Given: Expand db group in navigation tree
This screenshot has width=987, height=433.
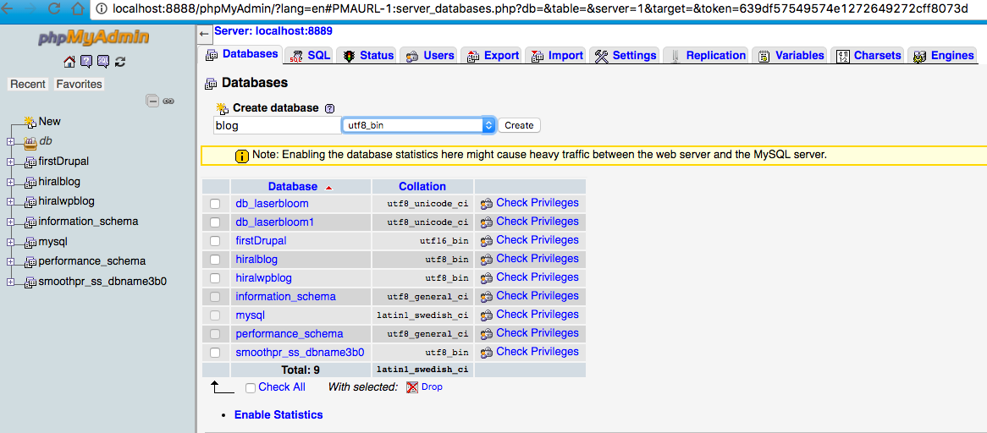Looking at the screenshot, I should pyautogui.click(x=10, y=142).
